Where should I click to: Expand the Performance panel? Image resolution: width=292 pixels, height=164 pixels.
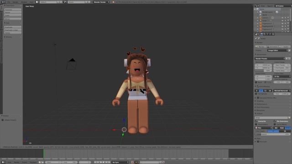(261, 104)
